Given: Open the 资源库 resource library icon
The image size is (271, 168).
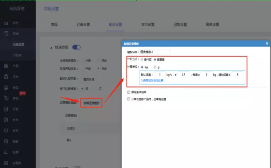Looking at the screenshot, I should pos(6,163).
